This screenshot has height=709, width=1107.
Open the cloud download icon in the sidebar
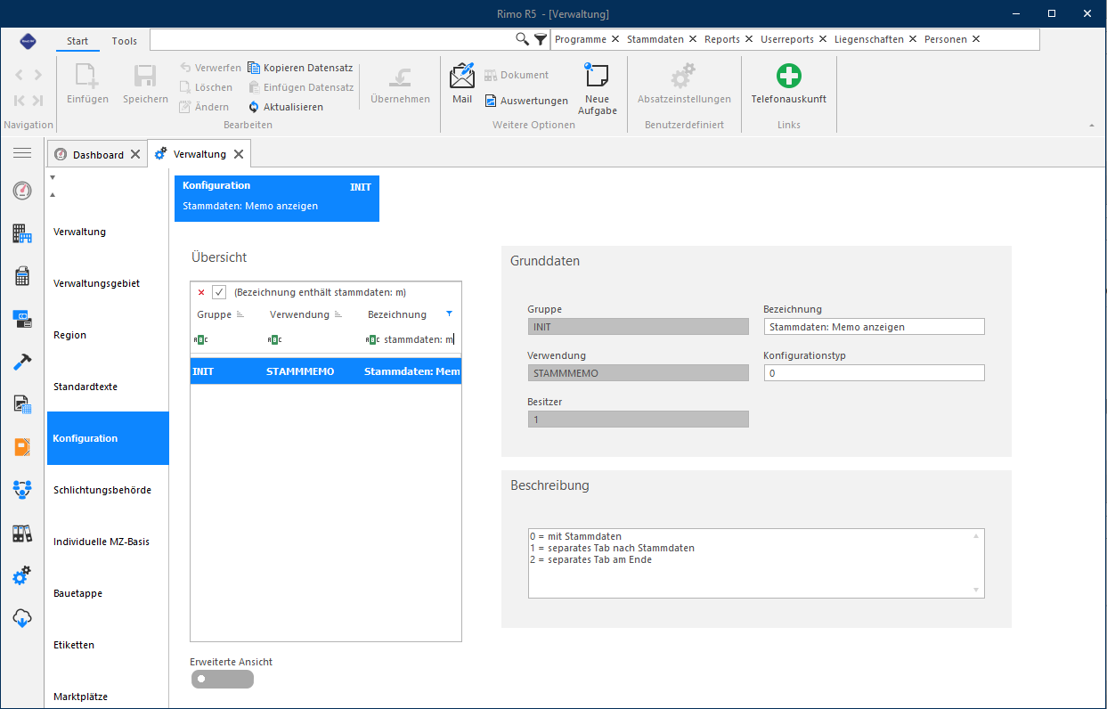22,619
